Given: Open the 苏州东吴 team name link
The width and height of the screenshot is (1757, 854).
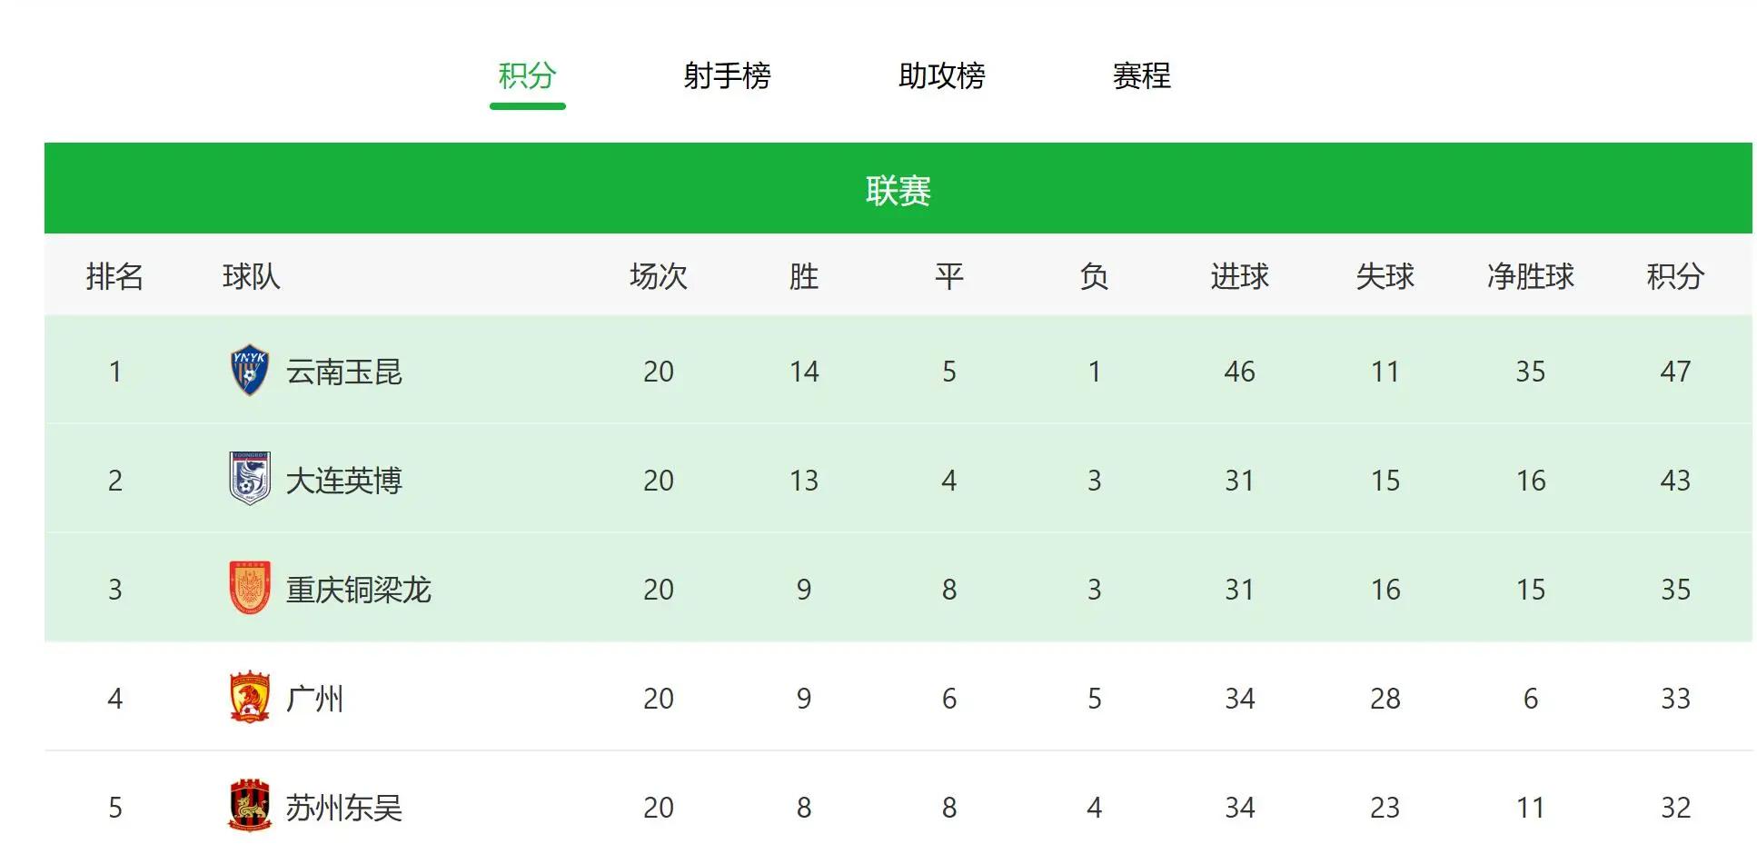Looking at the screenshot, I should [x=344, y=808].
